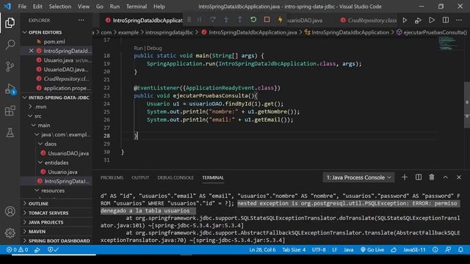470x264 pixels.
Task: Go to line Ln 28, Col 6 indicator
Action: coord(262,249)
